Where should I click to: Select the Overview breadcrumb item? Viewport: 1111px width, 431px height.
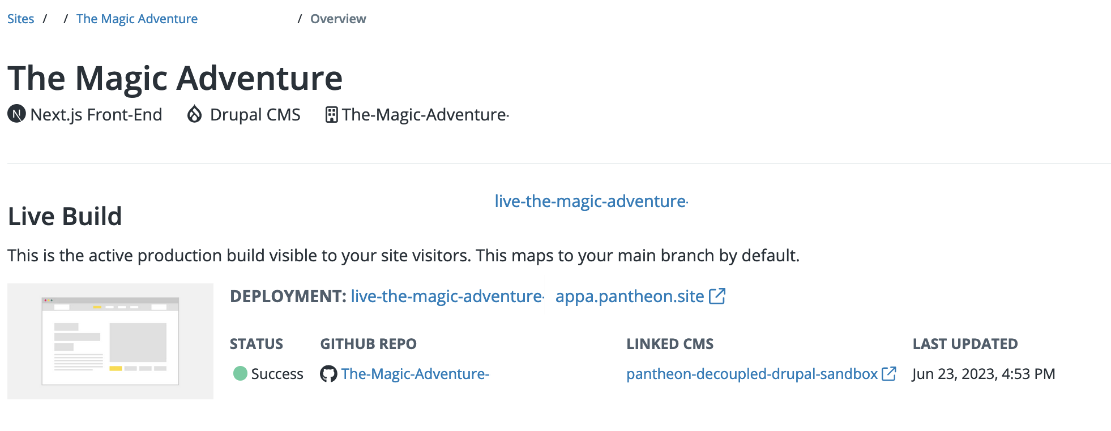(338, 19)
